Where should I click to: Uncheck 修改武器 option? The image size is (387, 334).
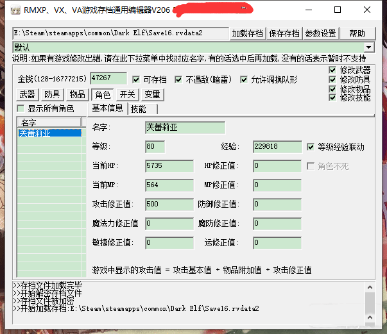[332, 70]
